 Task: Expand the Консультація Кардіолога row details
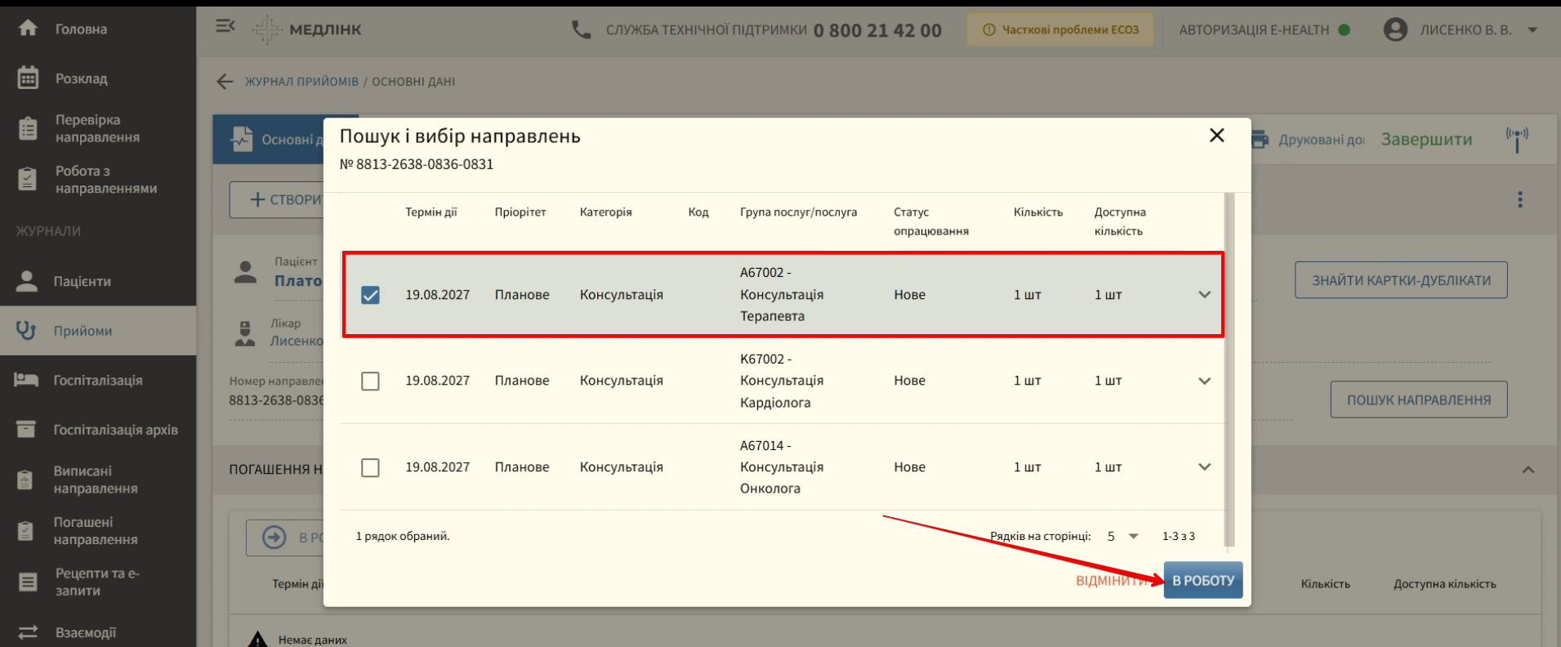tap(1204, 381)
